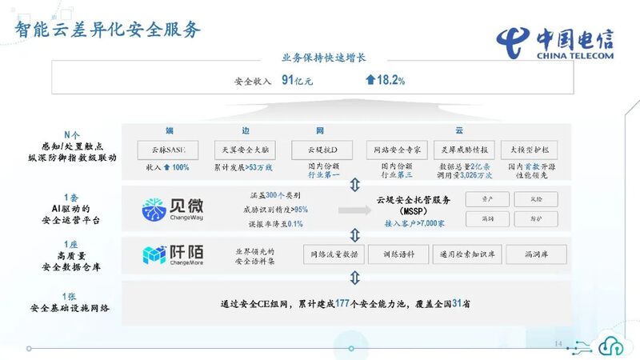Click the 91亿元 revenue figure
The height and width of the screenshot is (360, 640).
point(297,80)
